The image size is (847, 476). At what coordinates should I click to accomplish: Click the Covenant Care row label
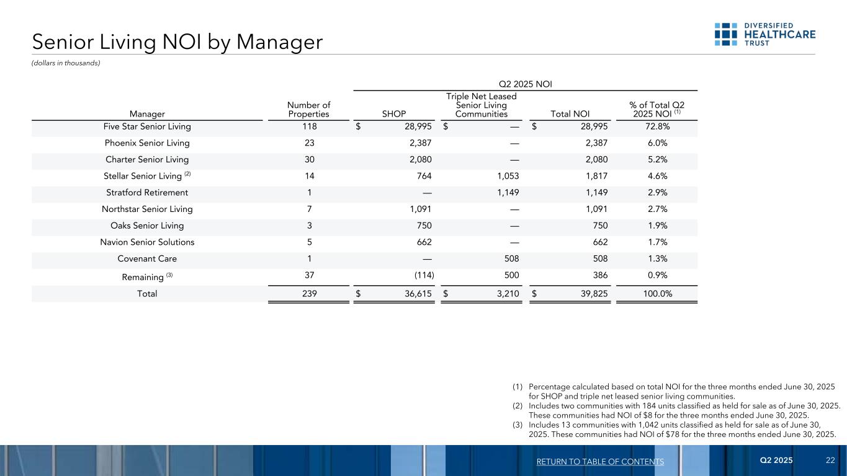click(147, 258)
